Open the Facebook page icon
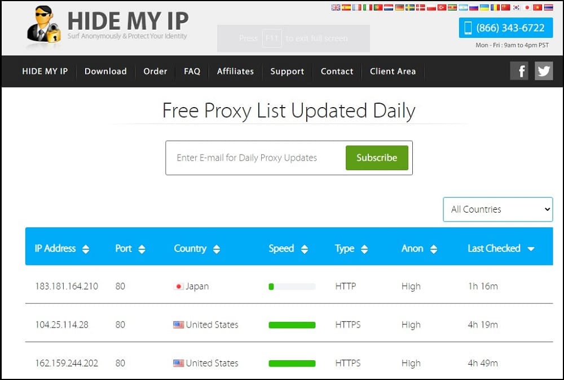 (519, 71)
